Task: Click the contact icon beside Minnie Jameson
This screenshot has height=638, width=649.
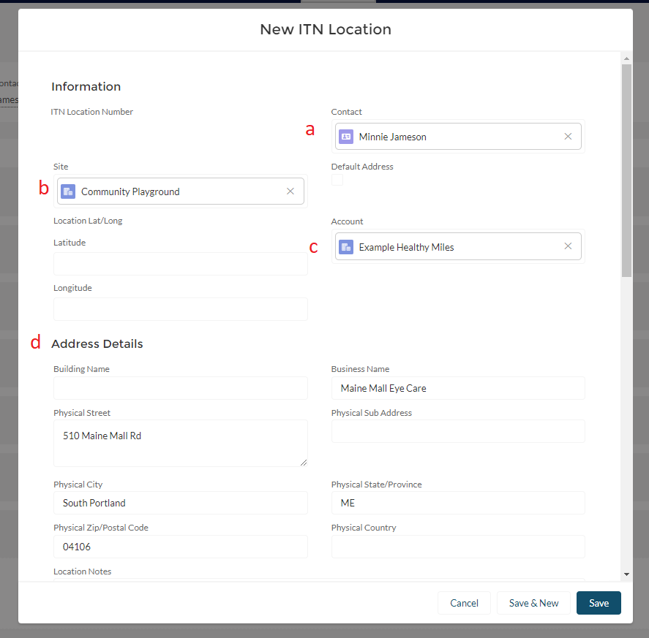Action: tap(346, 137)
